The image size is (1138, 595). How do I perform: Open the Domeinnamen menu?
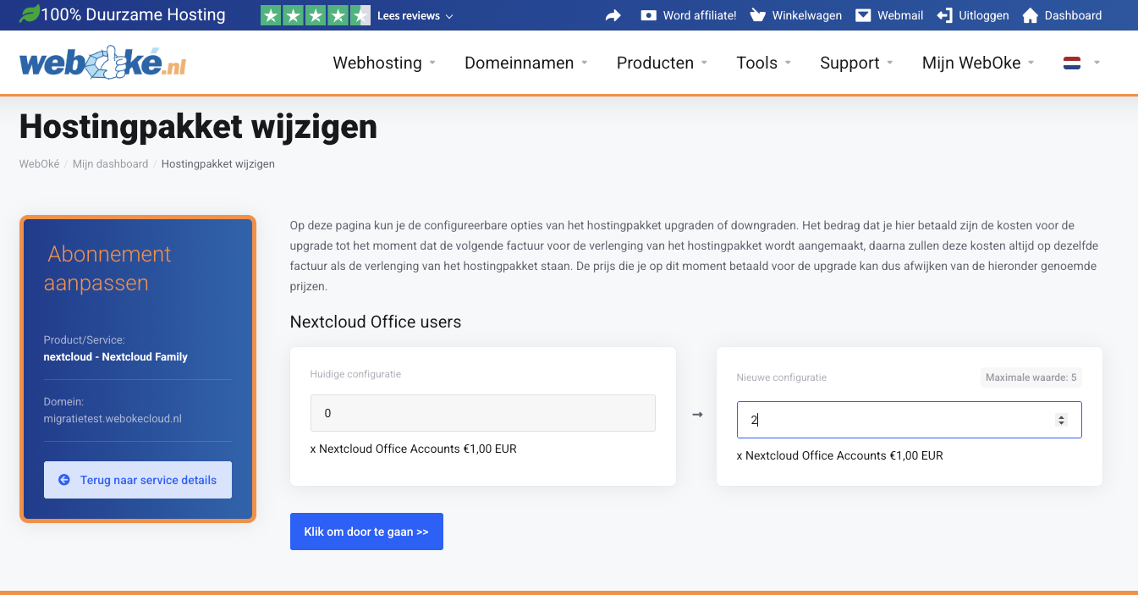tap(526, 63)
